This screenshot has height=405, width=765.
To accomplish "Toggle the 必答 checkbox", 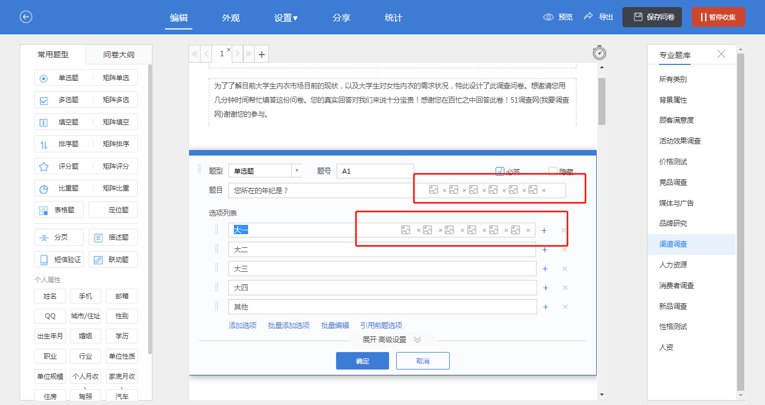I will (x=499, y=171).
